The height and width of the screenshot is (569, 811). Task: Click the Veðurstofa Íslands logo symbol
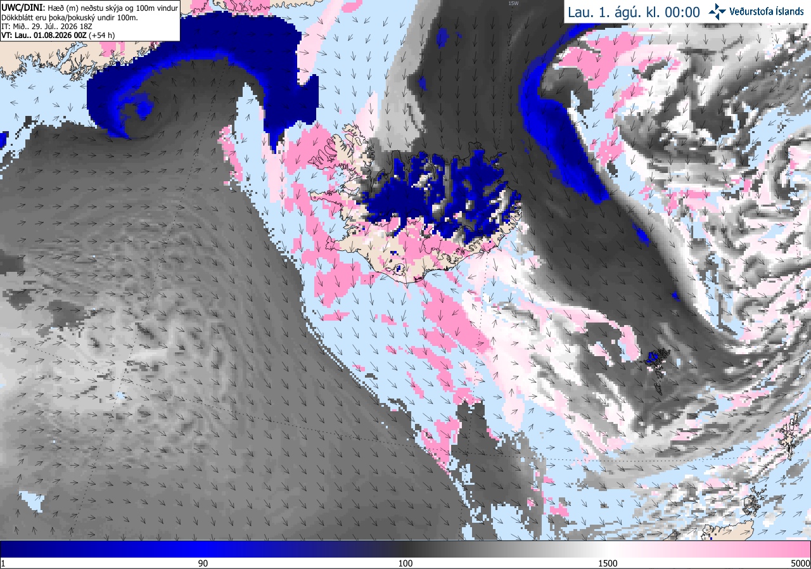tap(717, 11)
